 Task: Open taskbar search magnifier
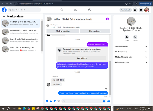click(x=9, y=109)
